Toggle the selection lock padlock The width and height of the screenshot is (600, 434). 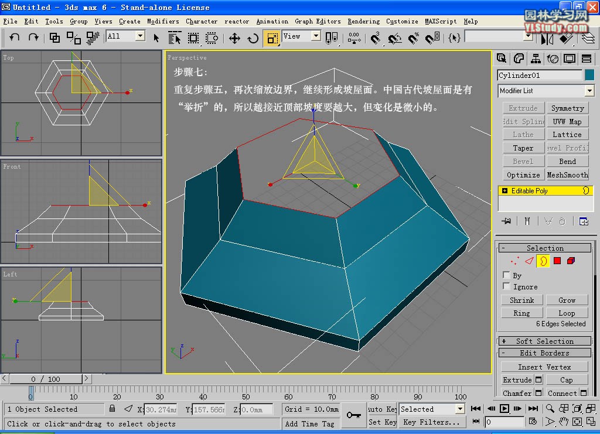point(112,409)
